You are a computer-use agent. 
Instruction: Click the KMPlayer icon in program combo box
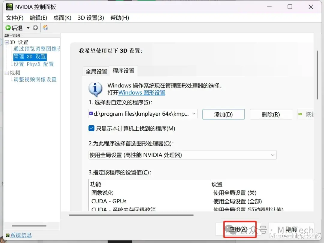coord(91,114)
